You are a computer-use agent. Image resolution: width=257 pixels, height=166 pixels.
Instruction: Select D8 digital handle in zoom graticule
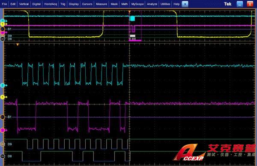[x=3, y=156]
